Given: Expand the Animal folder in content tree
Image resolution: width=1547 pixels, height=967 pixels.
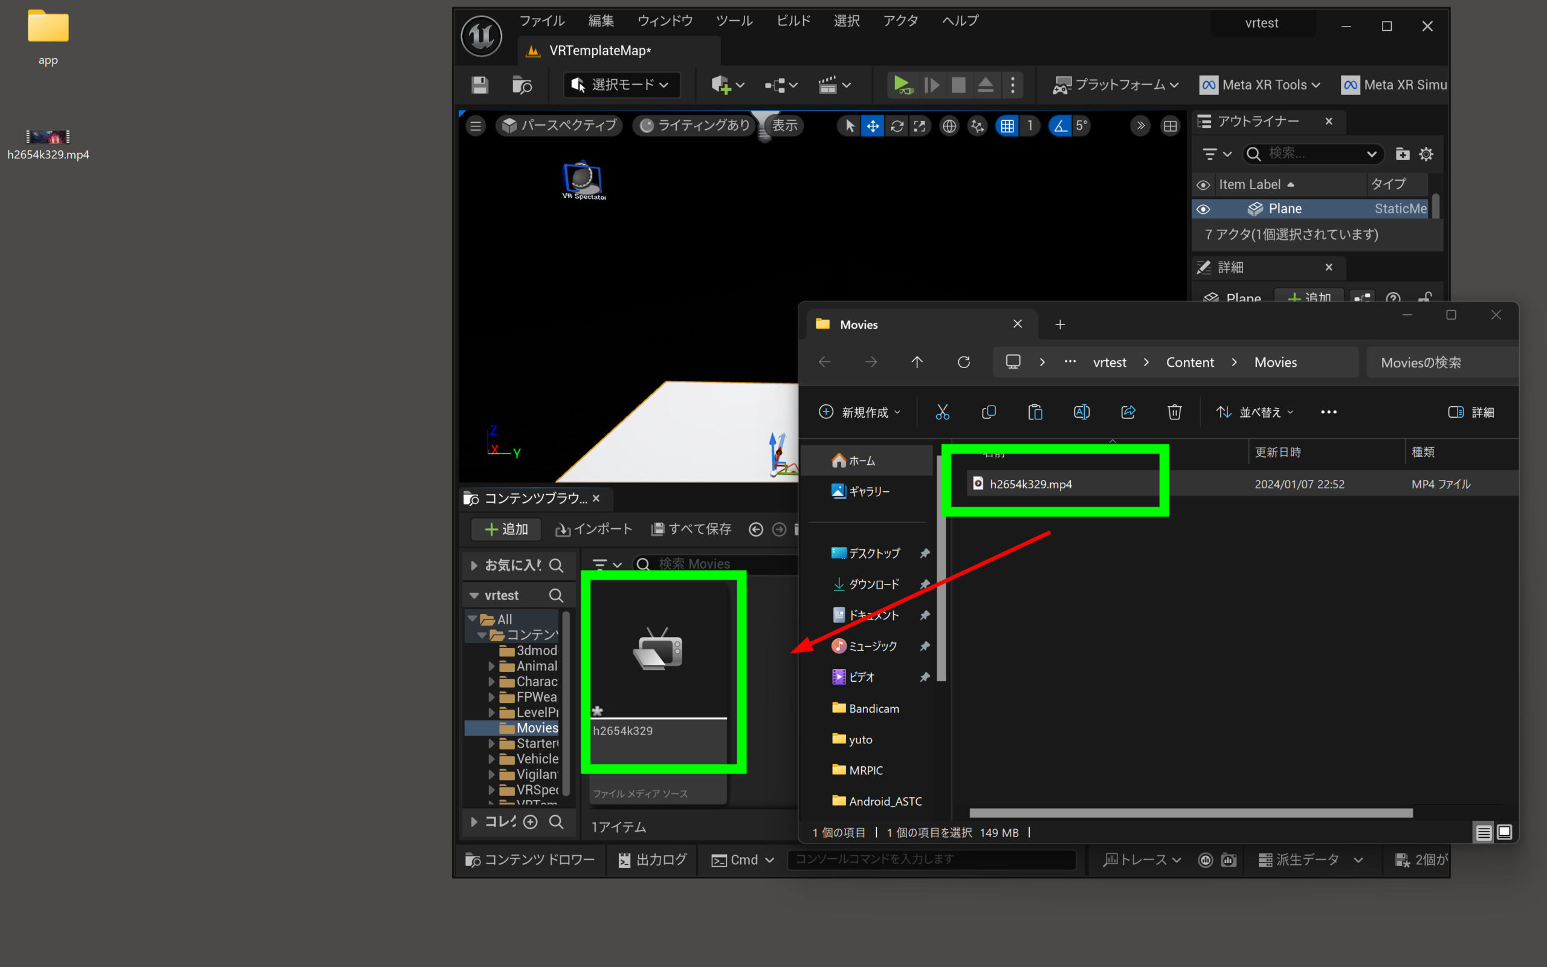Looking at the screenshot, I should click(491, 667).
